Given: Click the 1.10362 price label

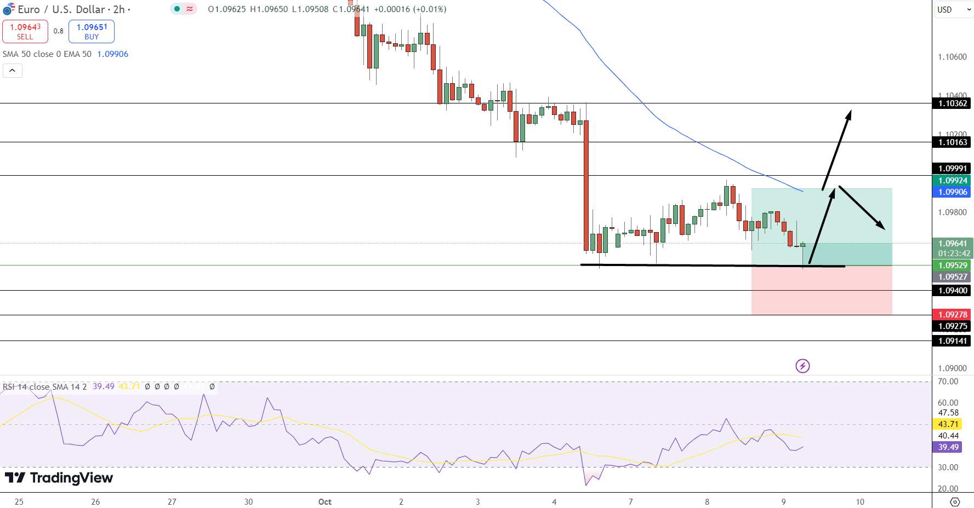Looking at the screenshot, I should pyautogui.click(x=952, y=103).
